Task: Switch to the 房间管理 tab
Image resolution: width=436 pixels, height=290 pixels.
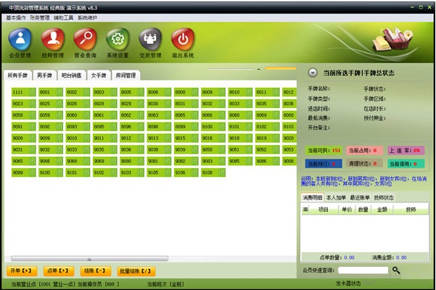Action: 126,75
